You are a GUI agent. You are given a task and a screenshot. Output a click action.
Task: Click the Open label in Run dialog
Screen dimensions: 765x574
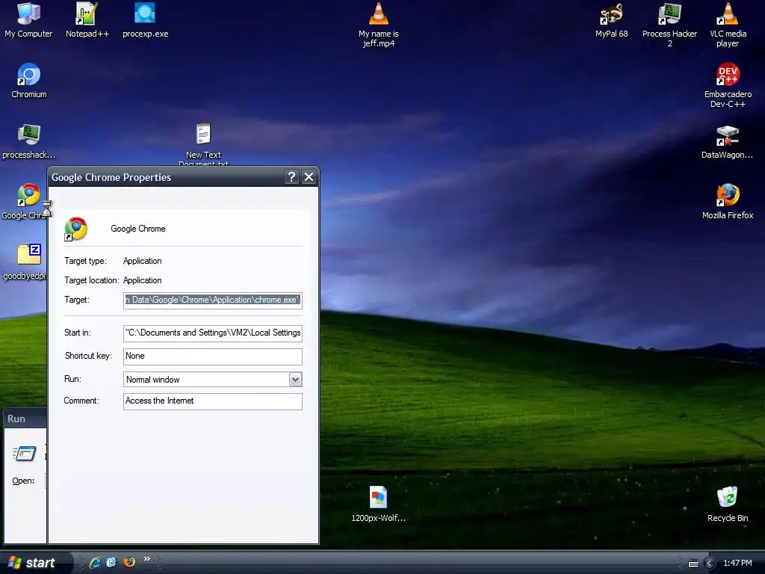click(23, 481)
